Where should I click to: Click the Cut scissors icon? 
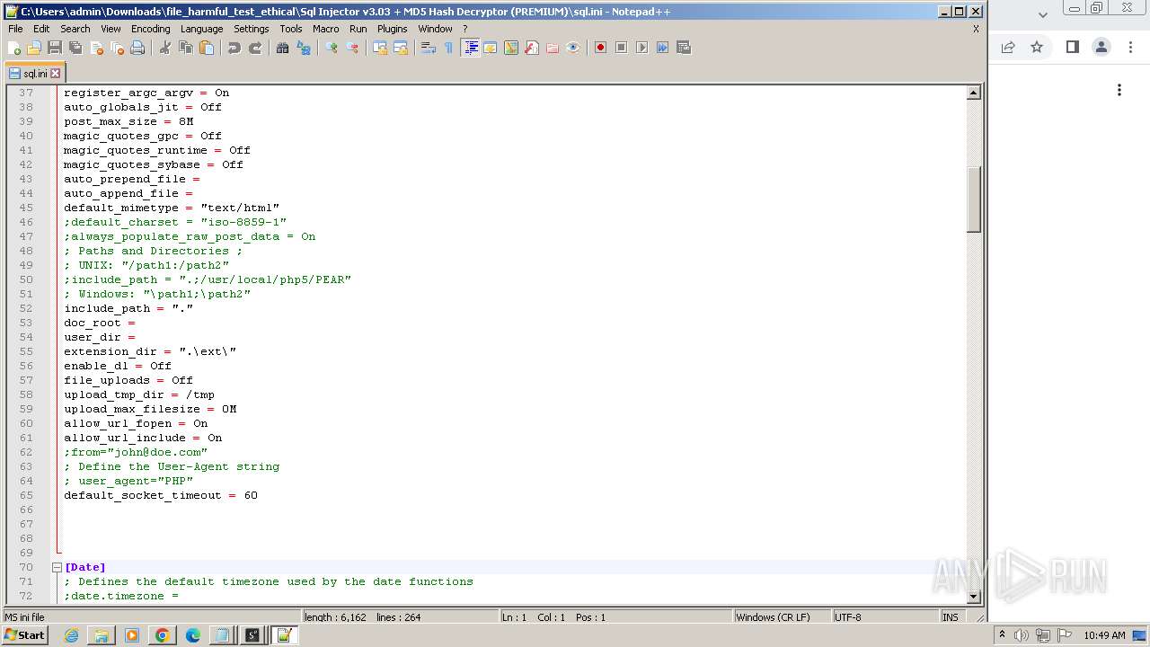click(165, 48)
